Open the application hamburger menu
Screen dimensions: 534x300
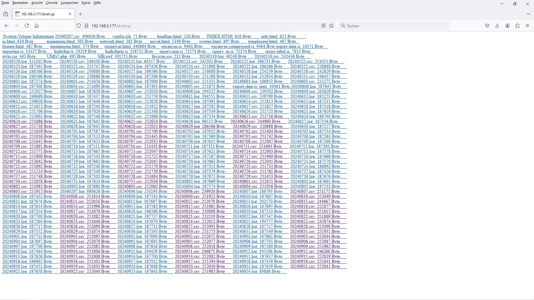pyautogui.click(x=527, y=26)
